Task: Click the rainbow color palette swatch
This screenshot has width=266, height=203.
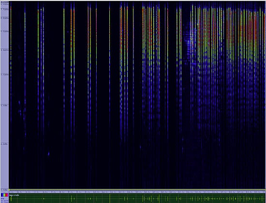Action: pyautogui.click(x=4, y=195)
